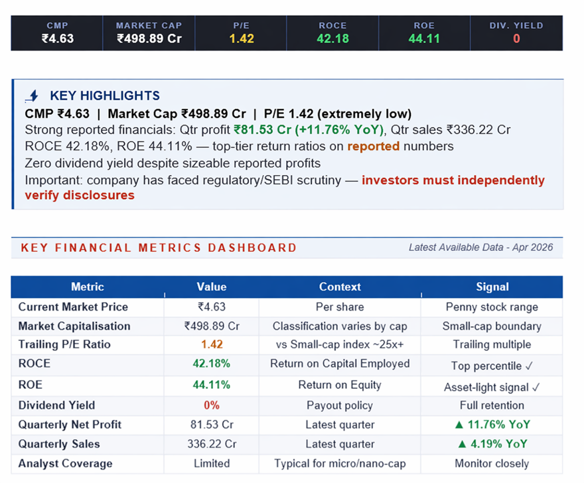Click the lightning bolt icon beside Key Highlights
This screenshot has width=584, height=483.
pos(33,96)
